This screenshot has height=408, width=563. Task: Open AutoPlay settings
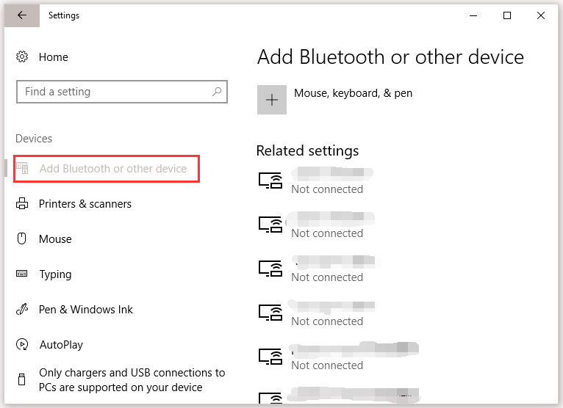click(62, 345)
